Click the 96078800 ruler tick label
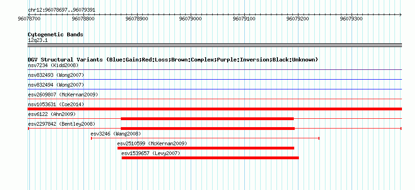The width and height of the screenshot is (415, 190). click(83, 19)
